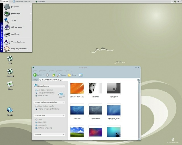
Task: Open the Datei menu in Wallpaper window
Action: (35, 71)
